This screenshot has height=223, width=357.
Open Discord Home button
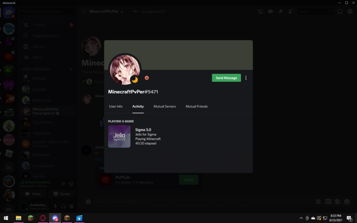click(x=9, y=12)
